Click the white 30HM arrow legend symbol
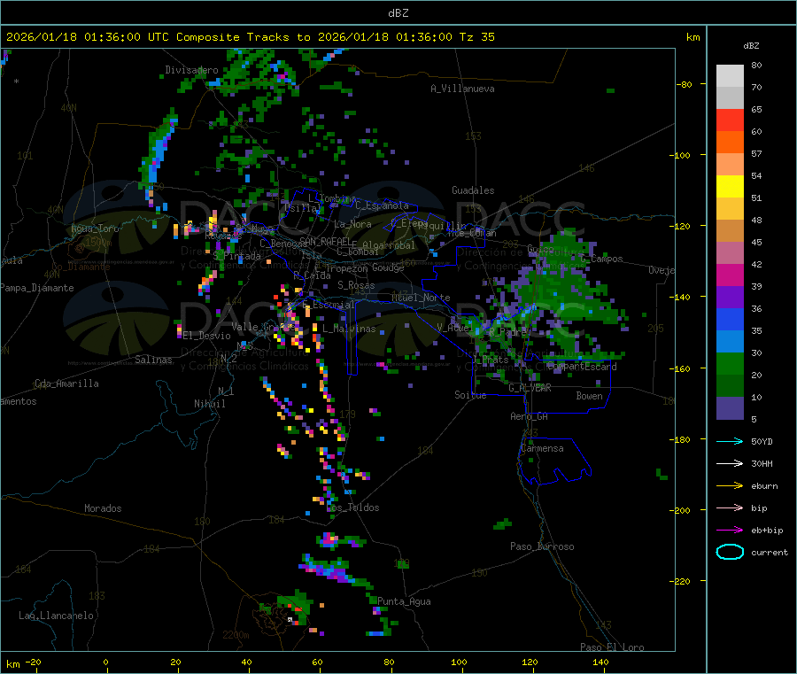The width and height of the screenshot is (797, 674). click(x=730, y=463)
